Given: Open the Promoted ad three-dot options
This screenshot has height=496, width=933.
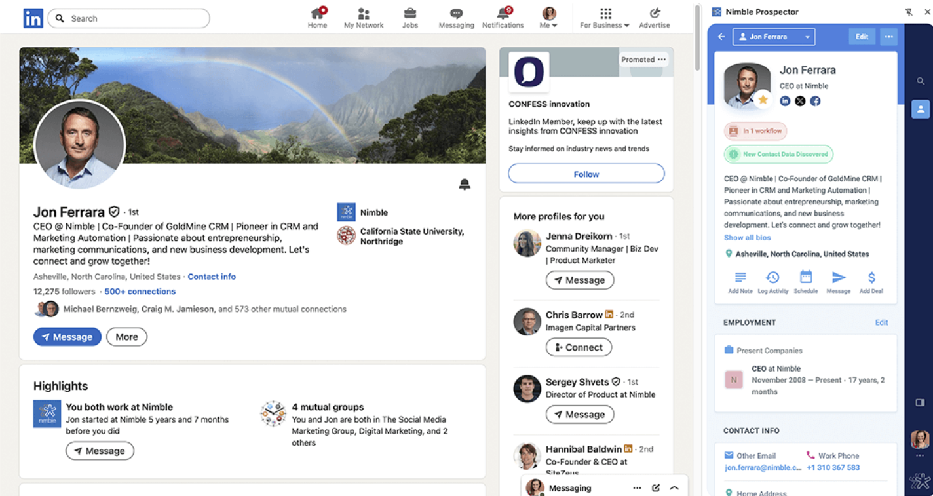Looking at the screenshot, I should click(x=662, y=60).
